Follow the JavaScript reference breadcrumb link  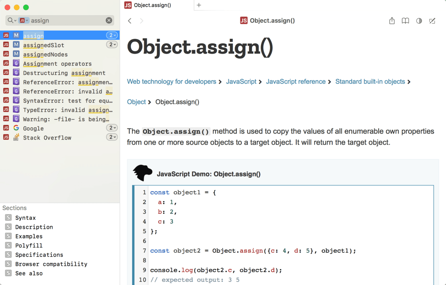tap(295, 81)
